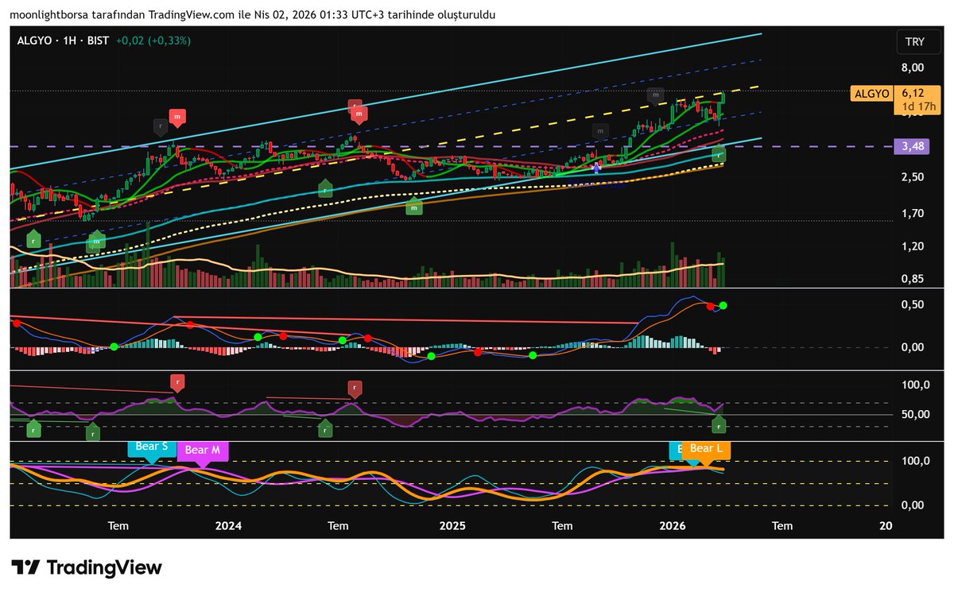Click the 0,85 price axis label

(913, 279)
